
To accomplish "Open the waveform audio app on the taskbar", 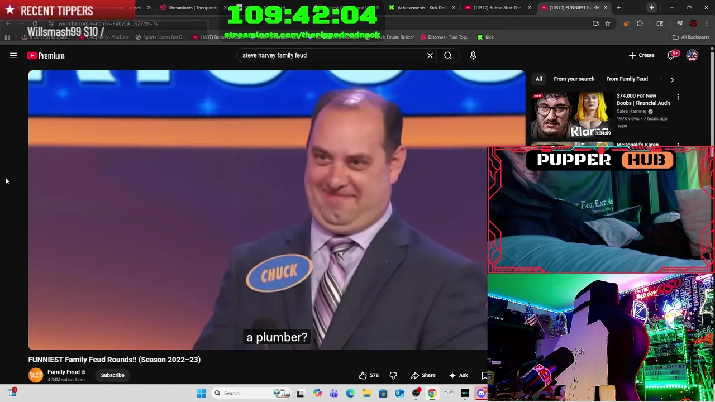I will pos(465,393).
